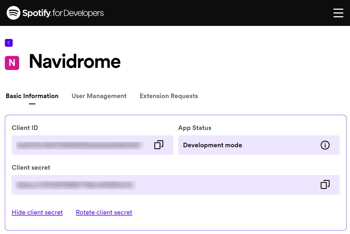The width and height of the screenshot is (350, 234).
Task: Hide the client secret
Action: coord(37,212)
